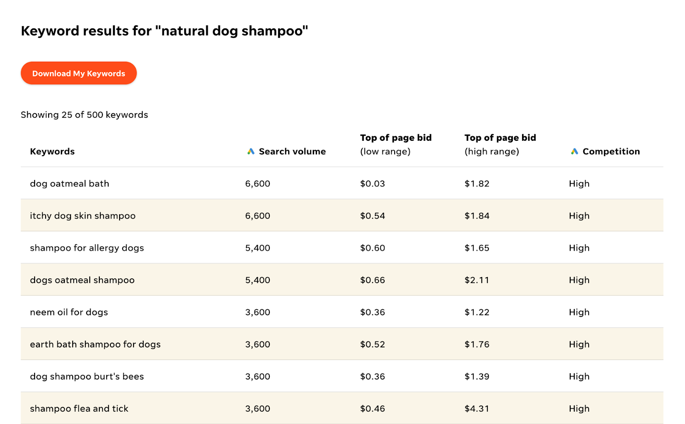
Task: Click the "Showing 25 of 500 keywords" text
Action: pyautogui.click(x=84, y=115)
